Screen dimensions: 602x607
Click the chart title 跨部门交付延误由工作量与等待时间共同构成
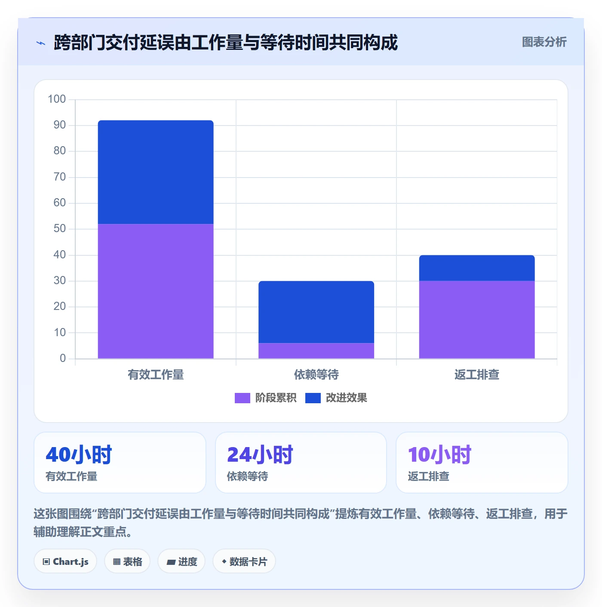coord(226,43)
